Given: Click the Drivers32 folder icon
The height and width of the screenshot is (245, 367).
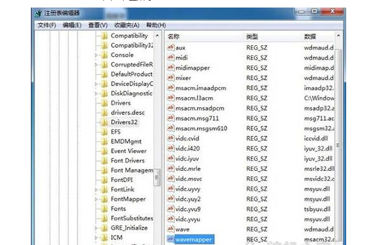Looking at the screenshot, I should click(x=105, y=122).
